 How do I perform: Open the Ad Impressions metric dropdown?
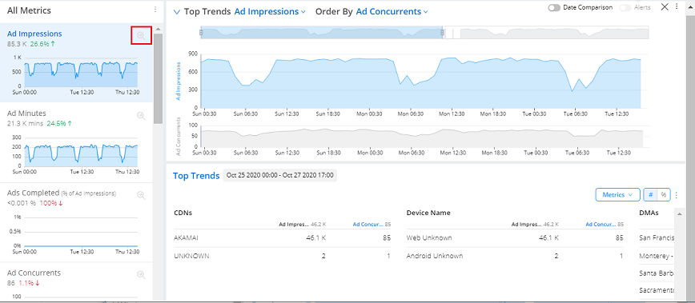[x=270, y=11]
